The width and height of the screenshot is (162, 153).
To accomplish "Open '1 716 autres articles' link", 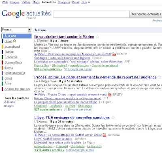I will (49, 150).
